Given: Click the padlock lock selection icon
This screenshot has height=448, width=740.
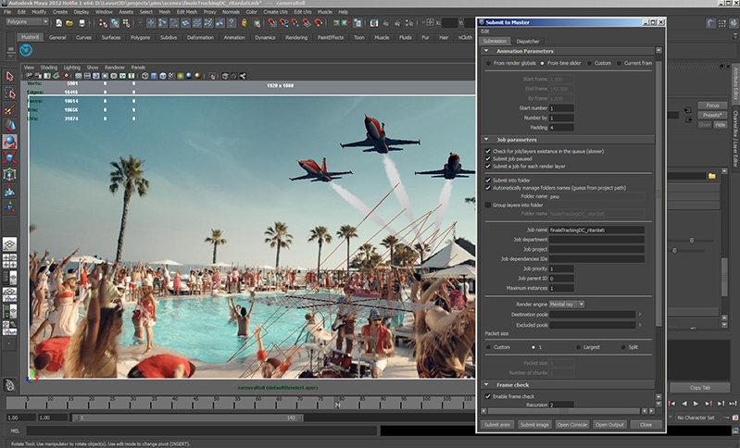Looking at the screenshot, I should coord(244,22).
